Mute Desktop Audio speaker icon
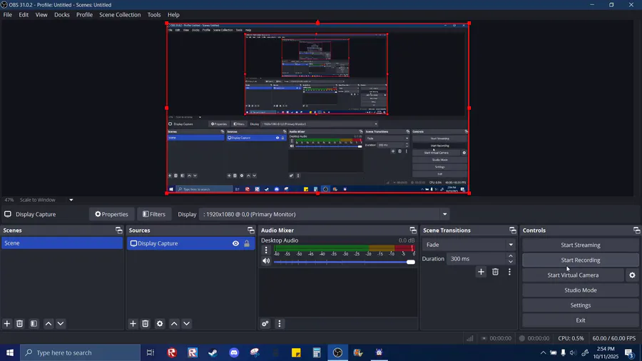The width and height of the screenshot is (642, 361). [x=266, y=260]
